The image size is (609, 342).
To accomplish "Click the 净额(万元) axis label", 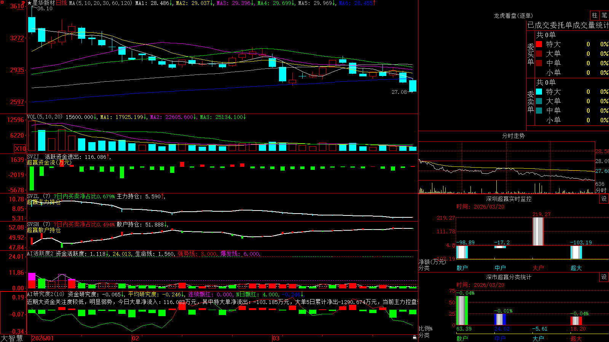I will click(x=432, y=262).
